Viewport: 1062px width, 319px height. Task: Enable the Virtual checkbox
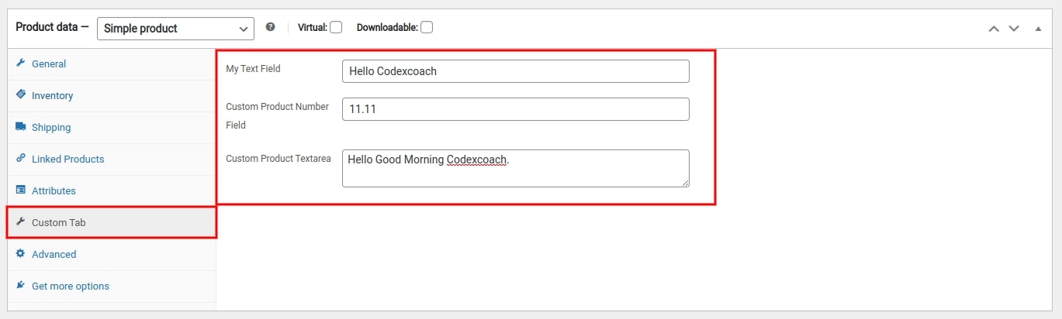coord(336,28)
